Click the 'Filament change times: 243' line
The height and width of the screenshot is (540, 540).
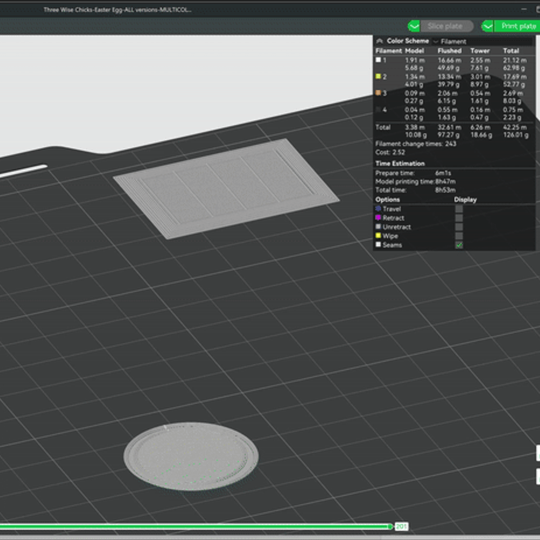[x=416, y=144]
